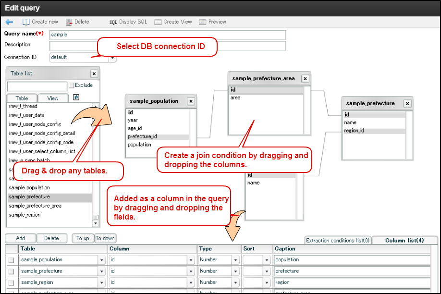
Task: Open Extraction conditions list tab
Action: click(338, 240)
